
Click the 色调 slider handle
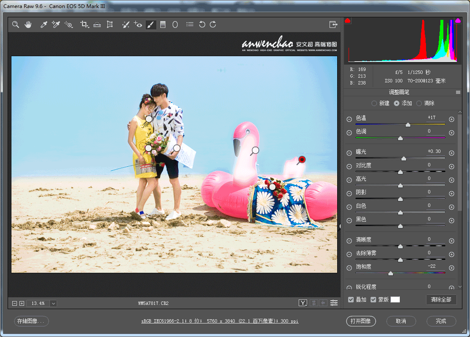tap(400, 138)
